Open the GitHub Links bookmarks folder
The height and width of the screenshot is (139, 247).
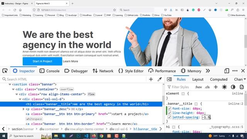[131, 15]
